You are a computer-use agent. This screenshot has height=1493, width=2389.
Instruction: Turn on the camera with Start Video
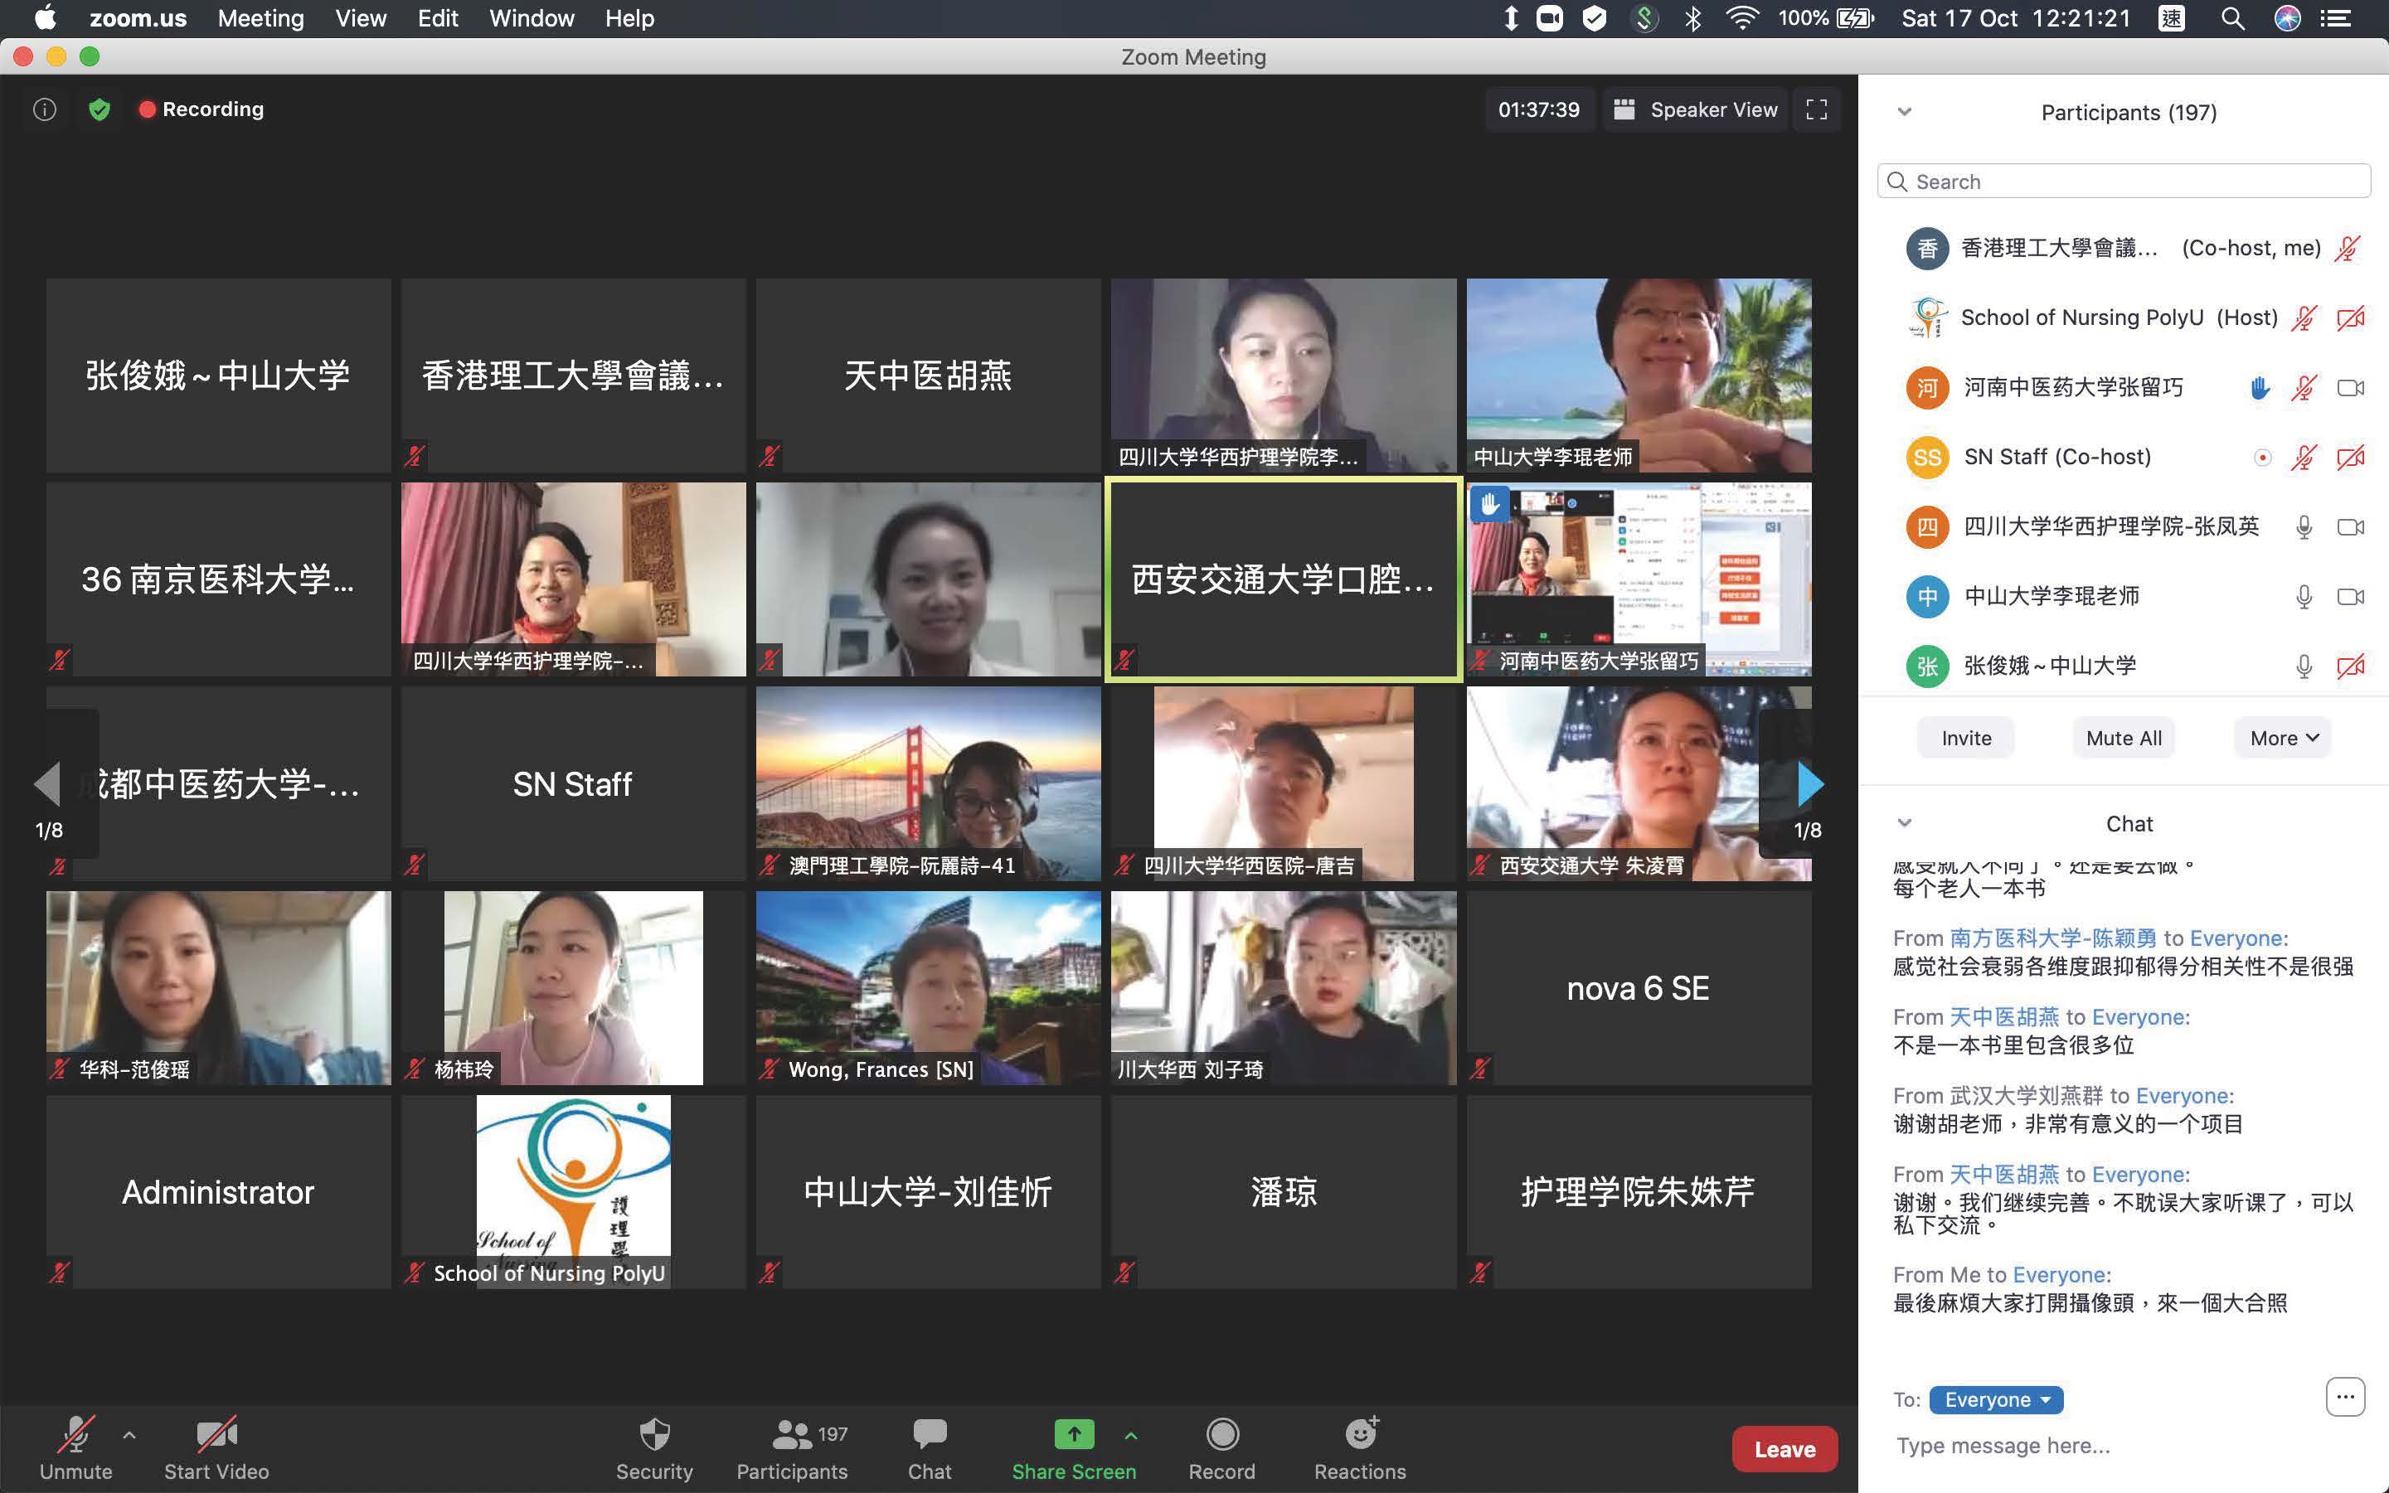(216, 1435)
